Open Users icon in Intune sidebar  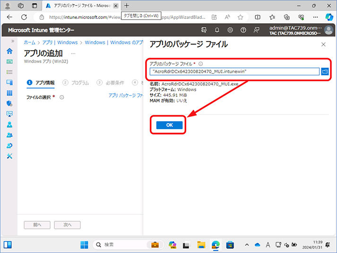click(x=9, y=124)
